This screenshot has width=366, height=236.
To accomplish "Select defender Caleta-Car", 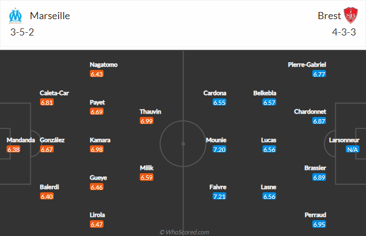I will 54,93.
